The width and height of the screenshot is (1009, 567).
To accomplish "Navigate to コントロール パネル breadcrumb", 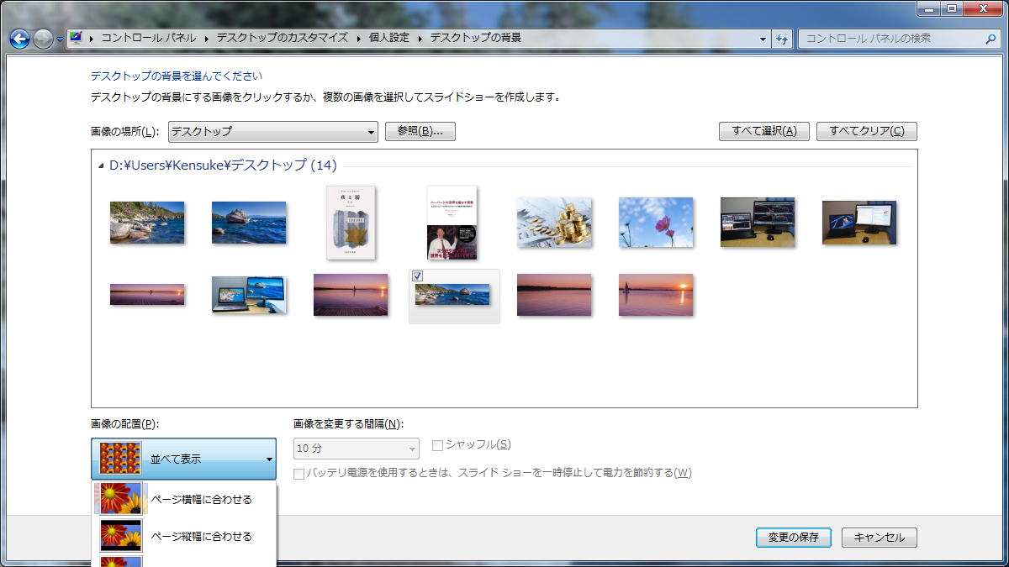I will point(149,38).
